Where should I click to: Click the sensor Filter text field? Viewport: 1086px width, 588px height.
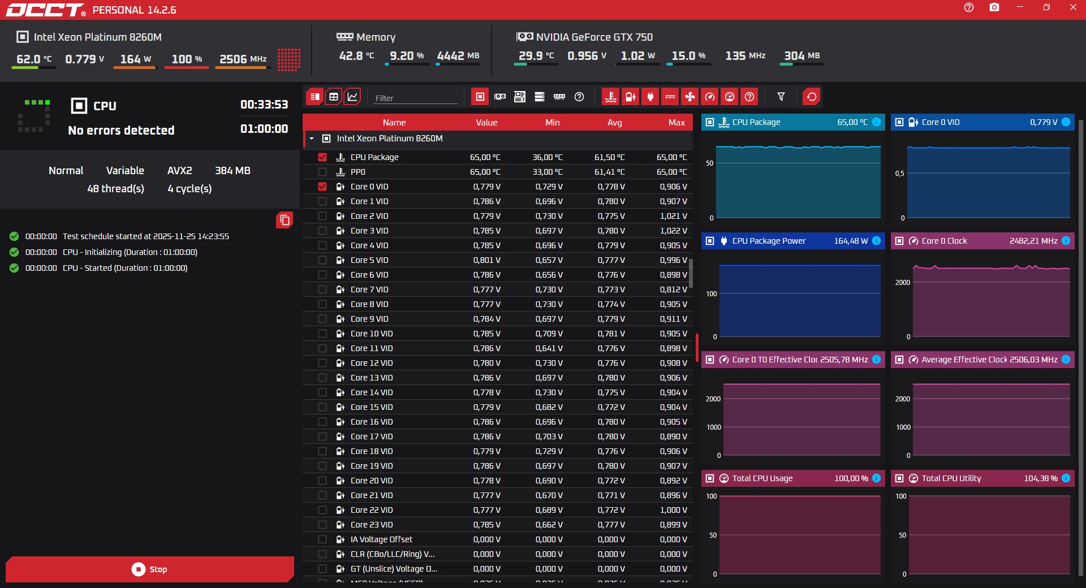point(415,98)
